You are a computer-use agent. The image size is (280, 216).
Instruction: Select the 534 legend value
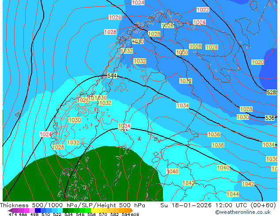click(x=69, y=214)
